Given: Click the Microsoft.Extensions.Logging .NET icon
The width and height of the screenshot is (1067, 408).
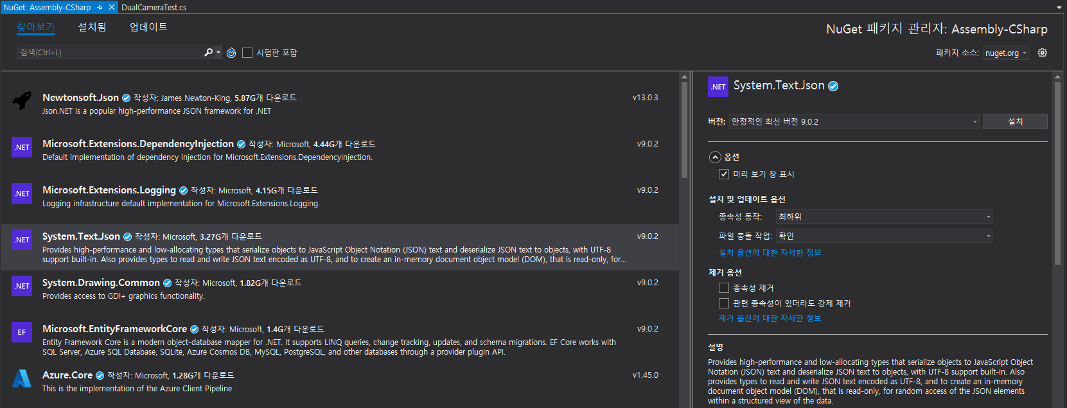Looking at the screenshot, I should coord(22,193).
